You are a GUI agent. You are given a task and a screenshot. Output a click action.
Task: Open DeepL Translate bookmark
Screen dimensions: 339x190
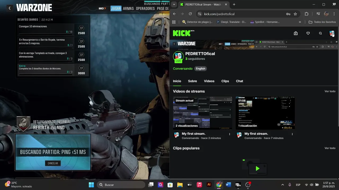[231, 22]
